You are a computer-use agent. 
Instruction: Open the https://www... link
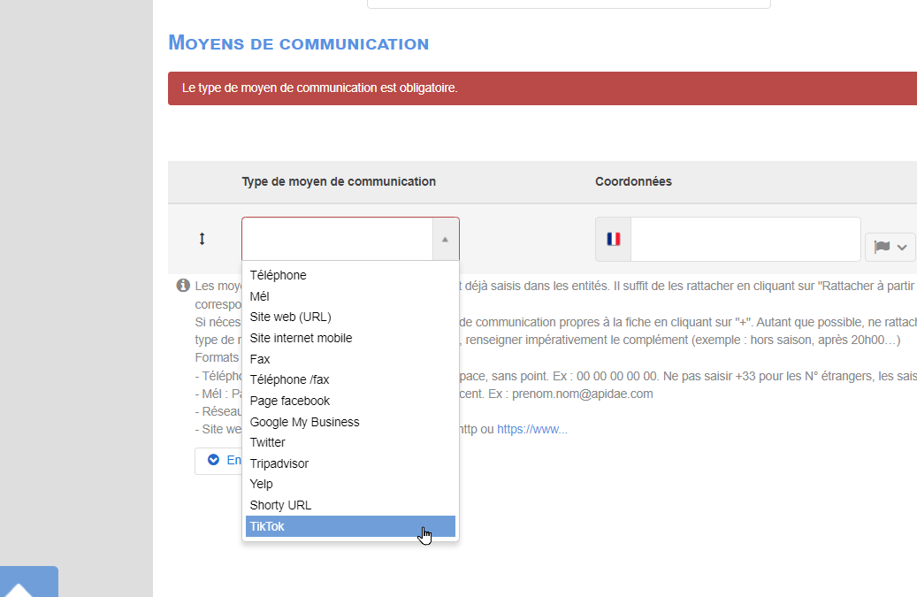pyautogui.click(x=532, y=429)
